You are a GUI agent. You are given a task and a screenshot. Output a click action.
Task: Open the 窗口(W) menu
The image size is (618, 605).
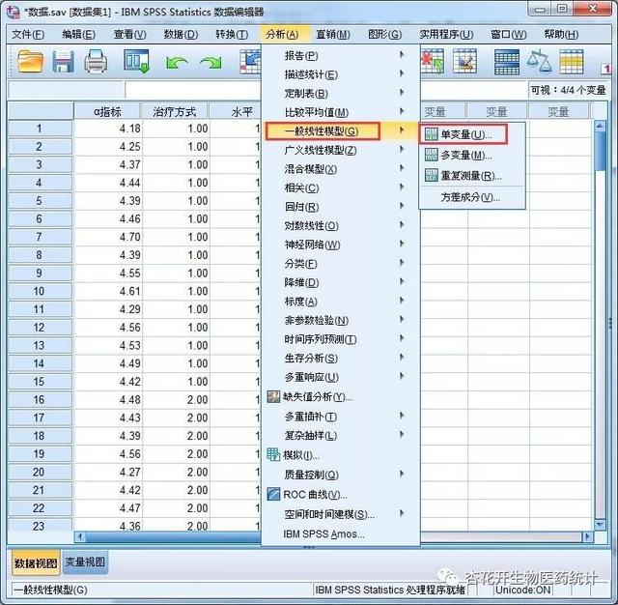(x=508, y=35)
